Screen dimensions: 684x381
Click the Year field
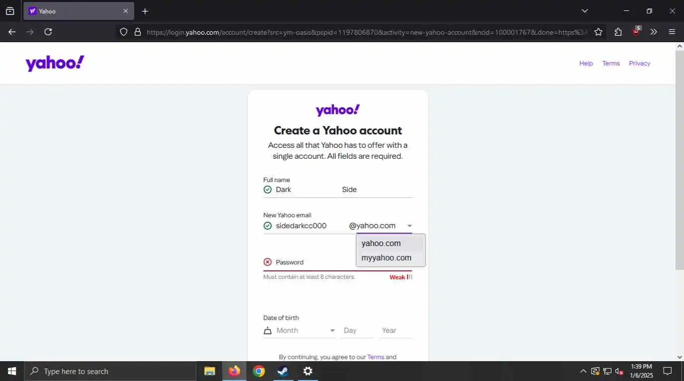pyautogui.click(x=395, y=330)
